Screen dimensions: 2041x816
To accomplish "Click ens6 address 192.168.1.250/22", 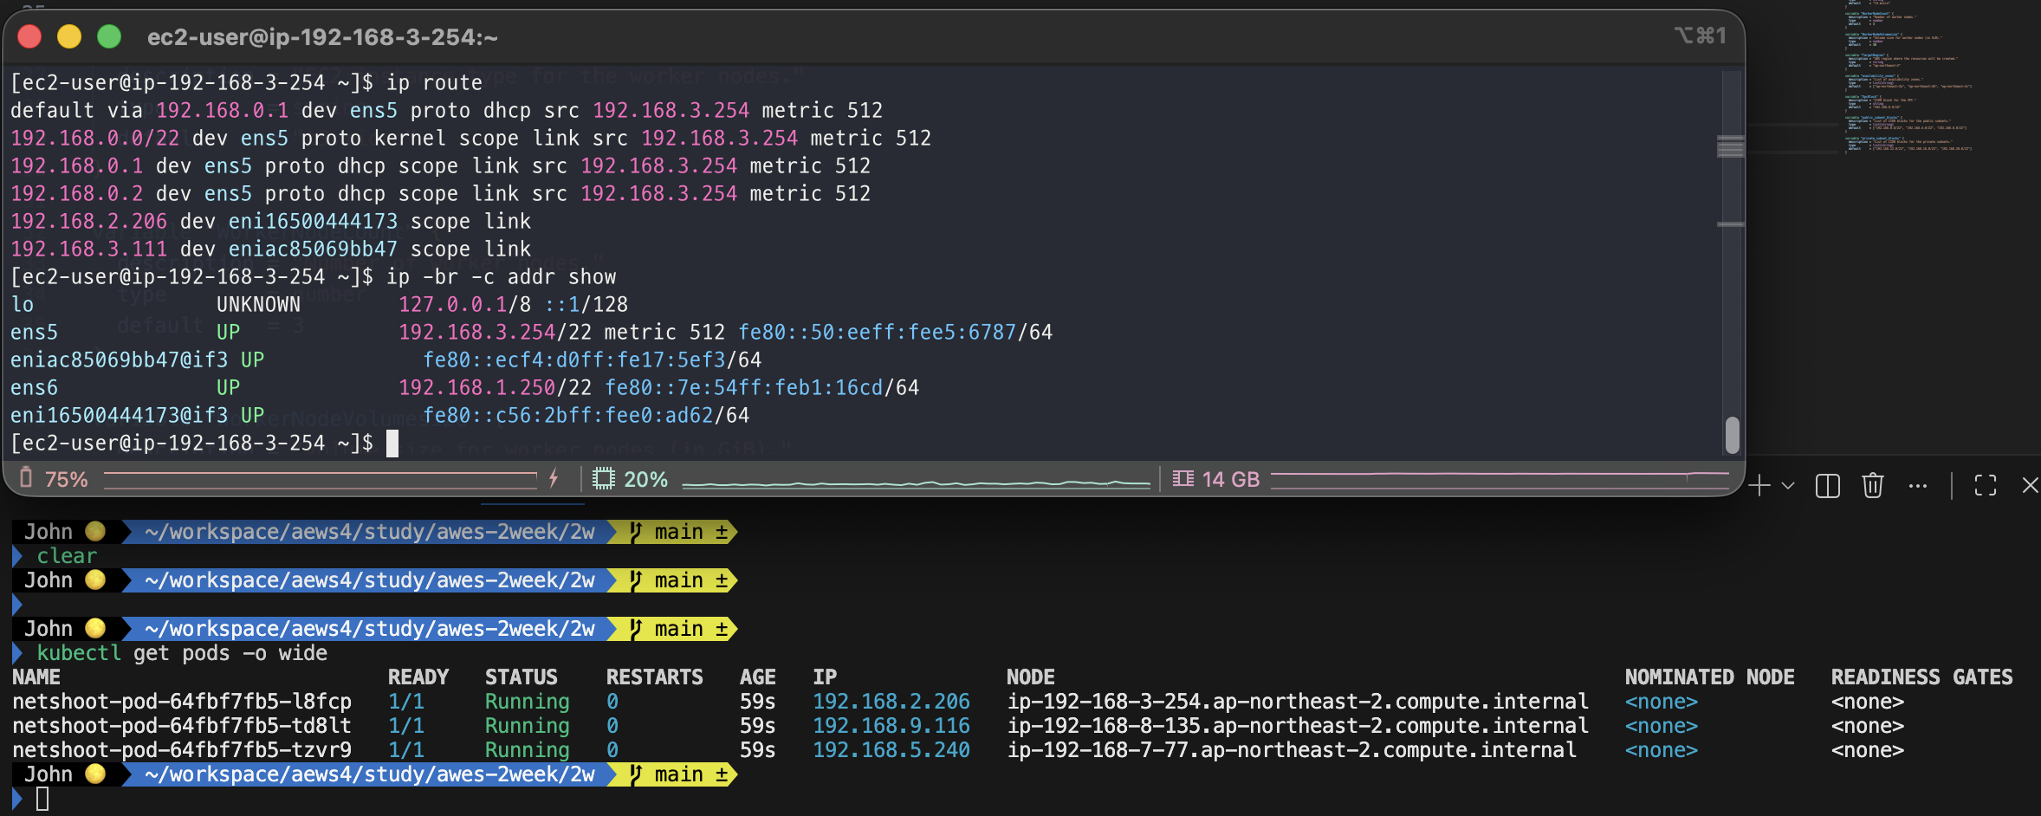I will [x=495, y=388].
